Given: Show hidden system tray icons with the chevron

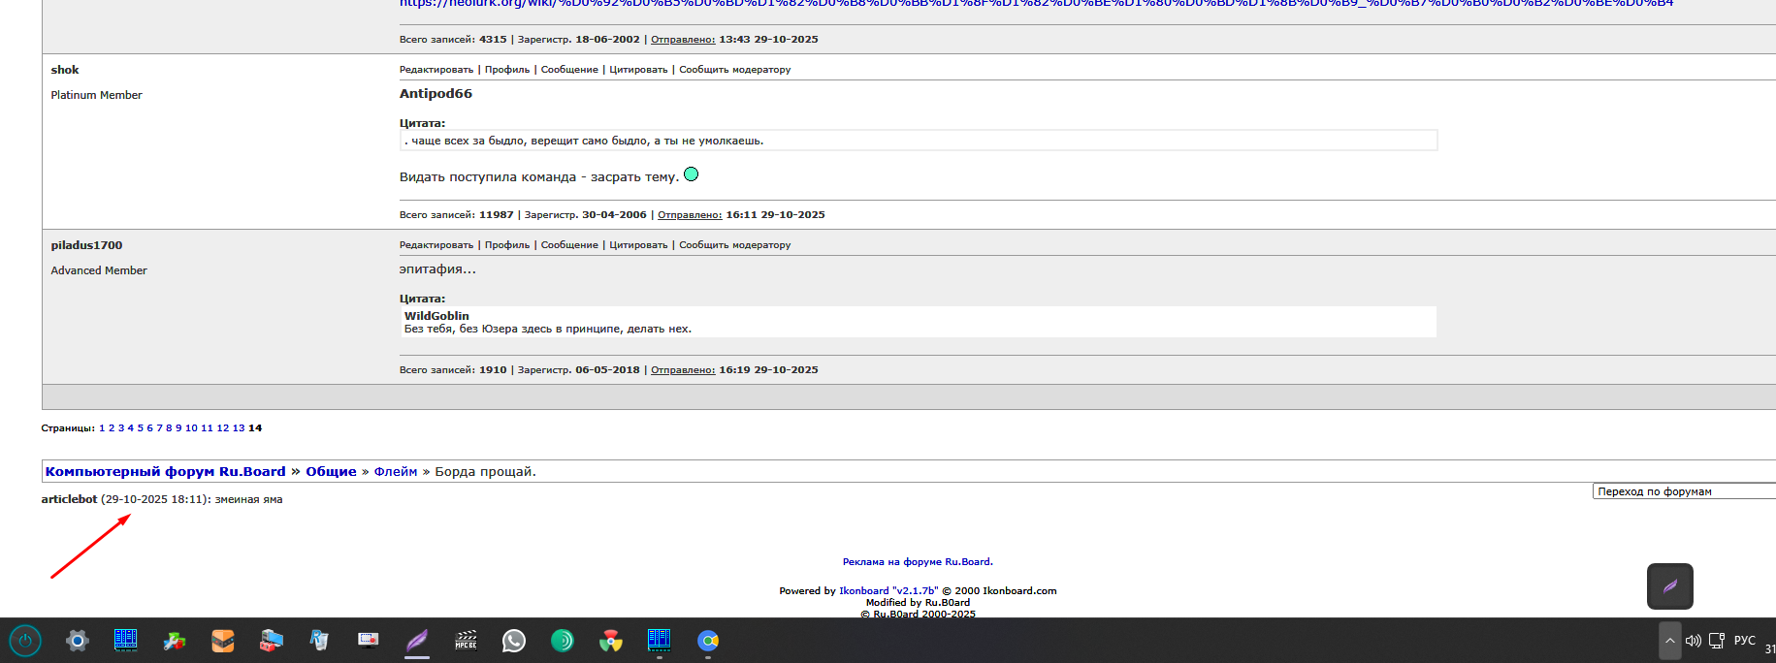Looking at the screenshot, I should pos(1670,641).
